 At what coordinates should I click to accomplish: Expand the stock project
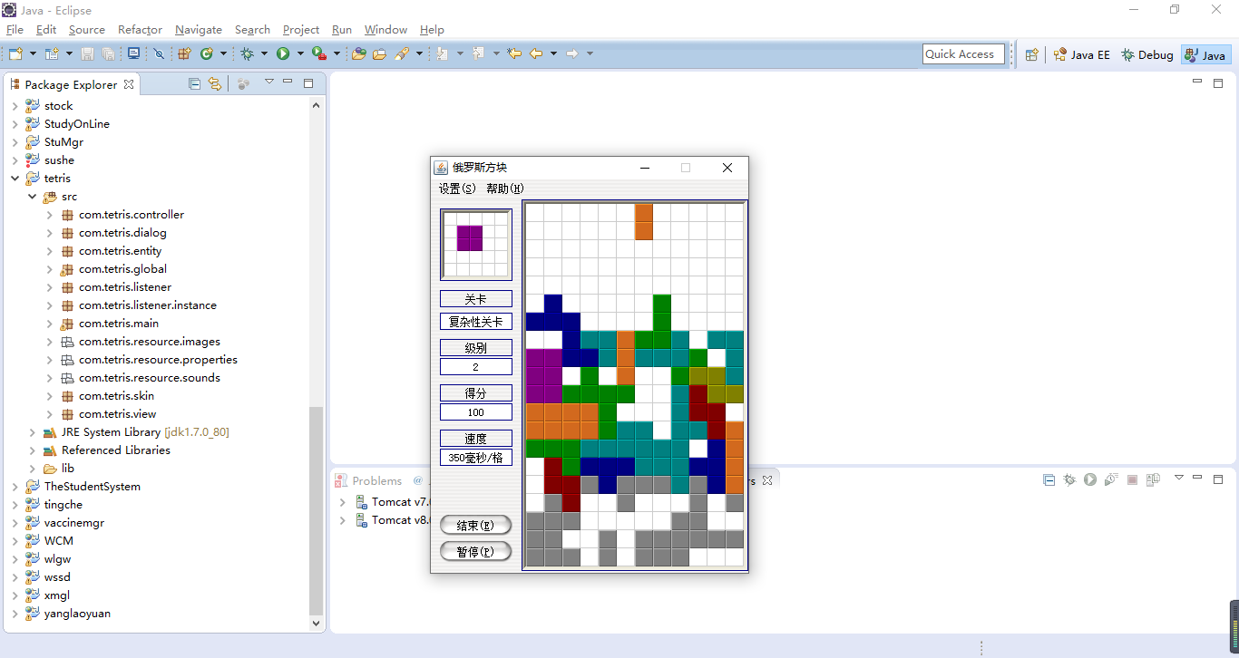point(15,106)
